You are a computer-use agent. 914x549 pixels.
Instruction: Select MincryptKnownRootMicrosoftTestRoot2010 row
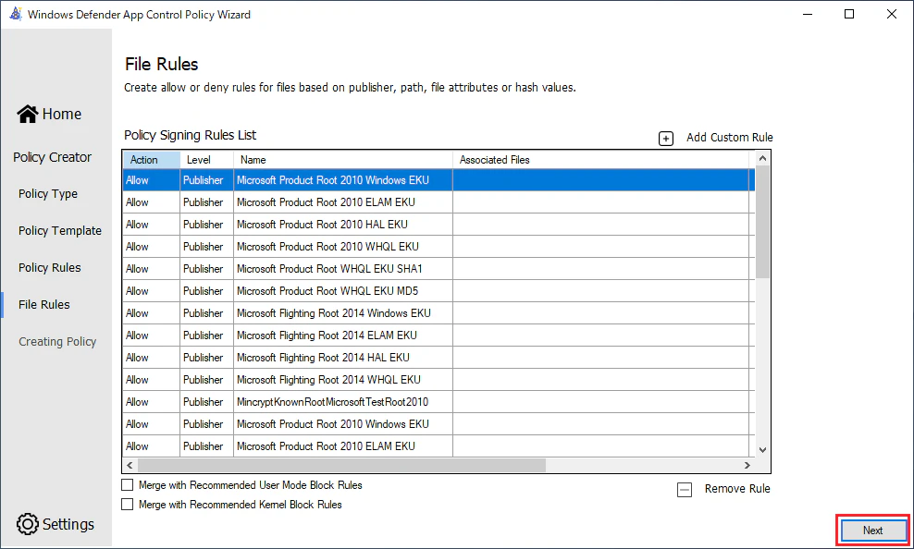[x=438, y=401]
